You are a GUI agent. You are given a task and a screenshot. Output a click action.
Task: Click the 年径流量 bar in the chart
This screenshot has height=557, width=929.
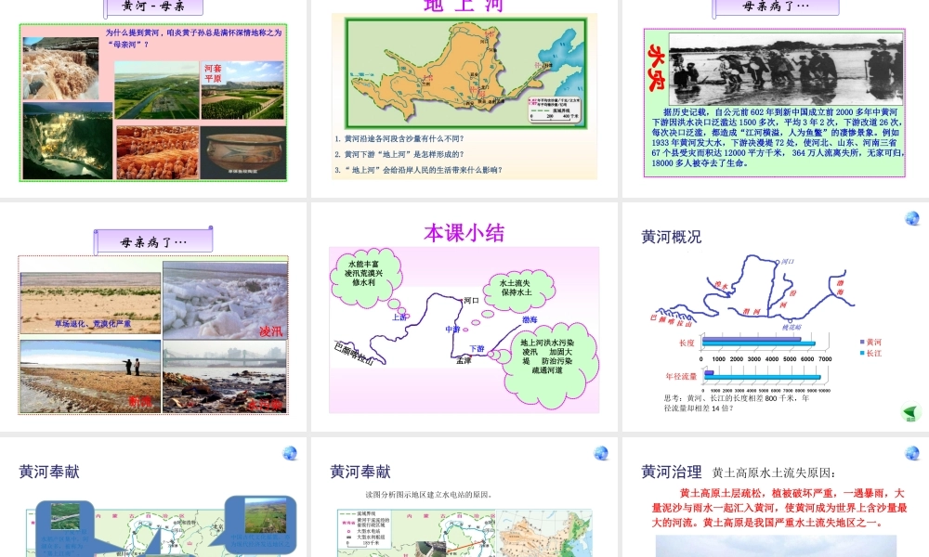coord(763,375)
